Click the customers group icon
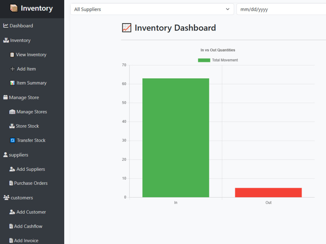This screenshot has width=326, height=244. tap(7, 197)
